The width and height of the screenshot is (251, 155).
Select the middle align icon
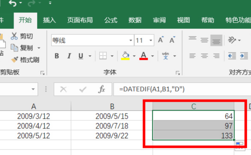(204, 40)
